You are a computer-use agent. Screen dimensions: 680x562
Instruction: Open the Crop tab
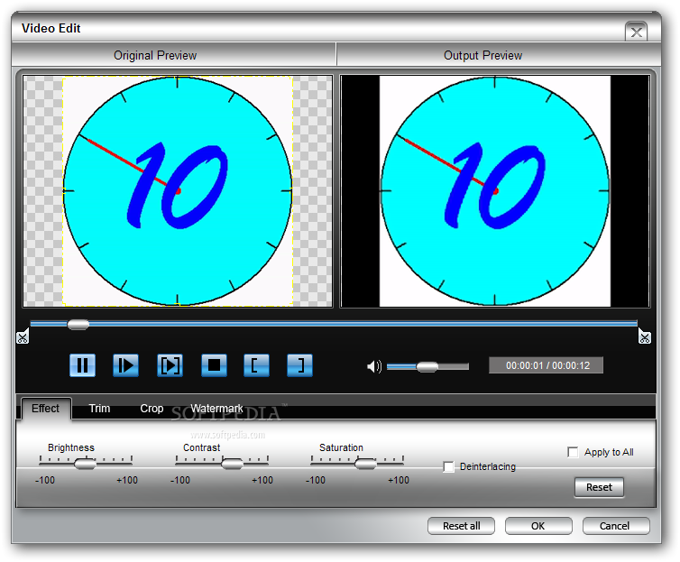pos(152,409)
